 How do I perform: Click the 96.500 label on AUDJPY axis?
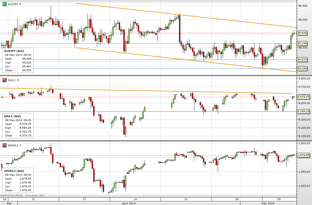tap(303, 6)
